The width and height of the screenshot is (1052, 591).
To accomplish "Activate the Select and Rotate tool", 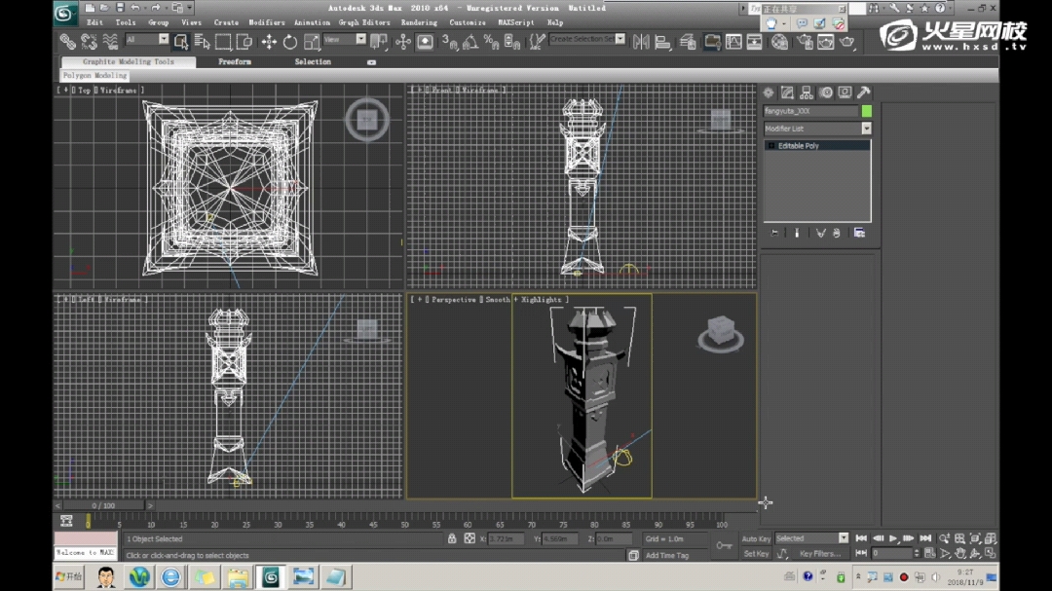I will click(290, 42).
